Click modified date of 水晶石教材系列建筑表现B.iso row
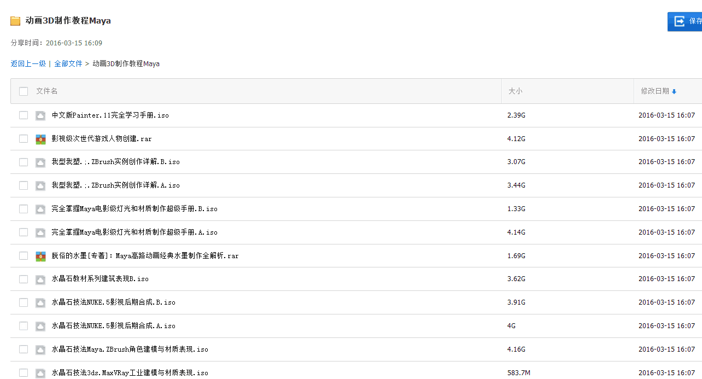 pos(666,279)
